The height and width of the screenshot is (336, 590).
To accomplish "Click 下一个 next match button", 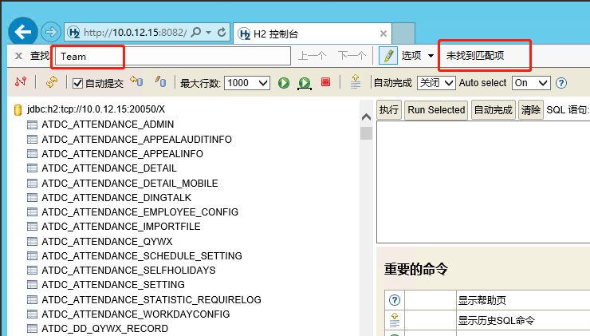I will pos(352,56).
